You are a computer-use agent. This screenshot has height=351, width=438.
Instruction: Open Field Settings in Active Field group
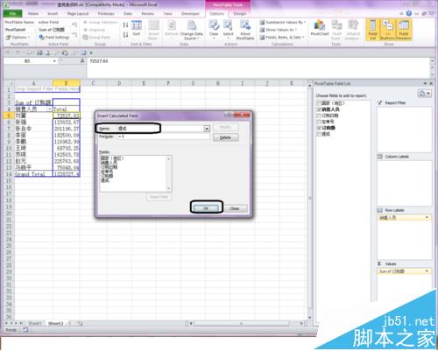coord(54,38)
